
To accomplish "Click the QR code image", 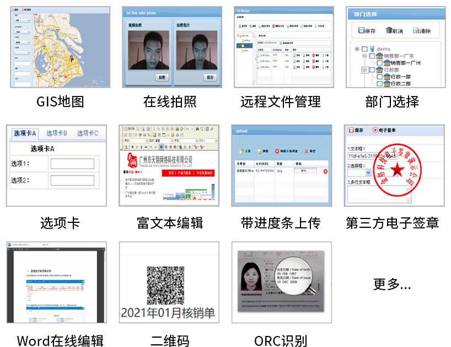I will 165,285.
